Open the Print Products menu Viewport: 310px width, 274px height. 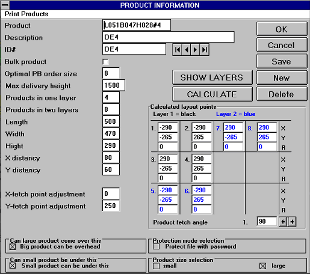pyautogui.click(x=26, y=14)
